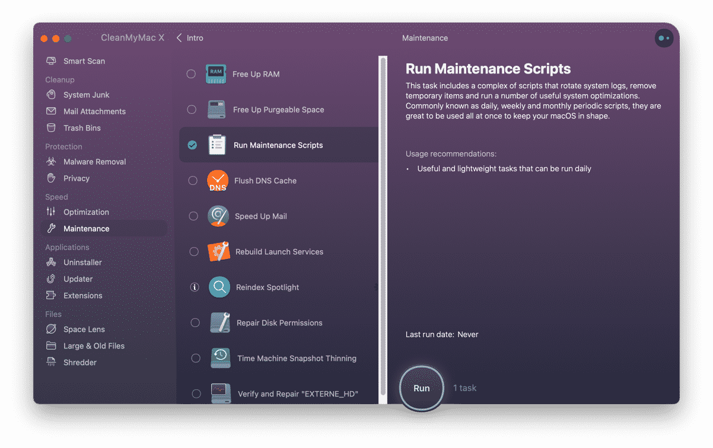Viewport: 713px width, 448px height.
Task: Open Shredder from sidebar text
Action: [x=80, y=363]
